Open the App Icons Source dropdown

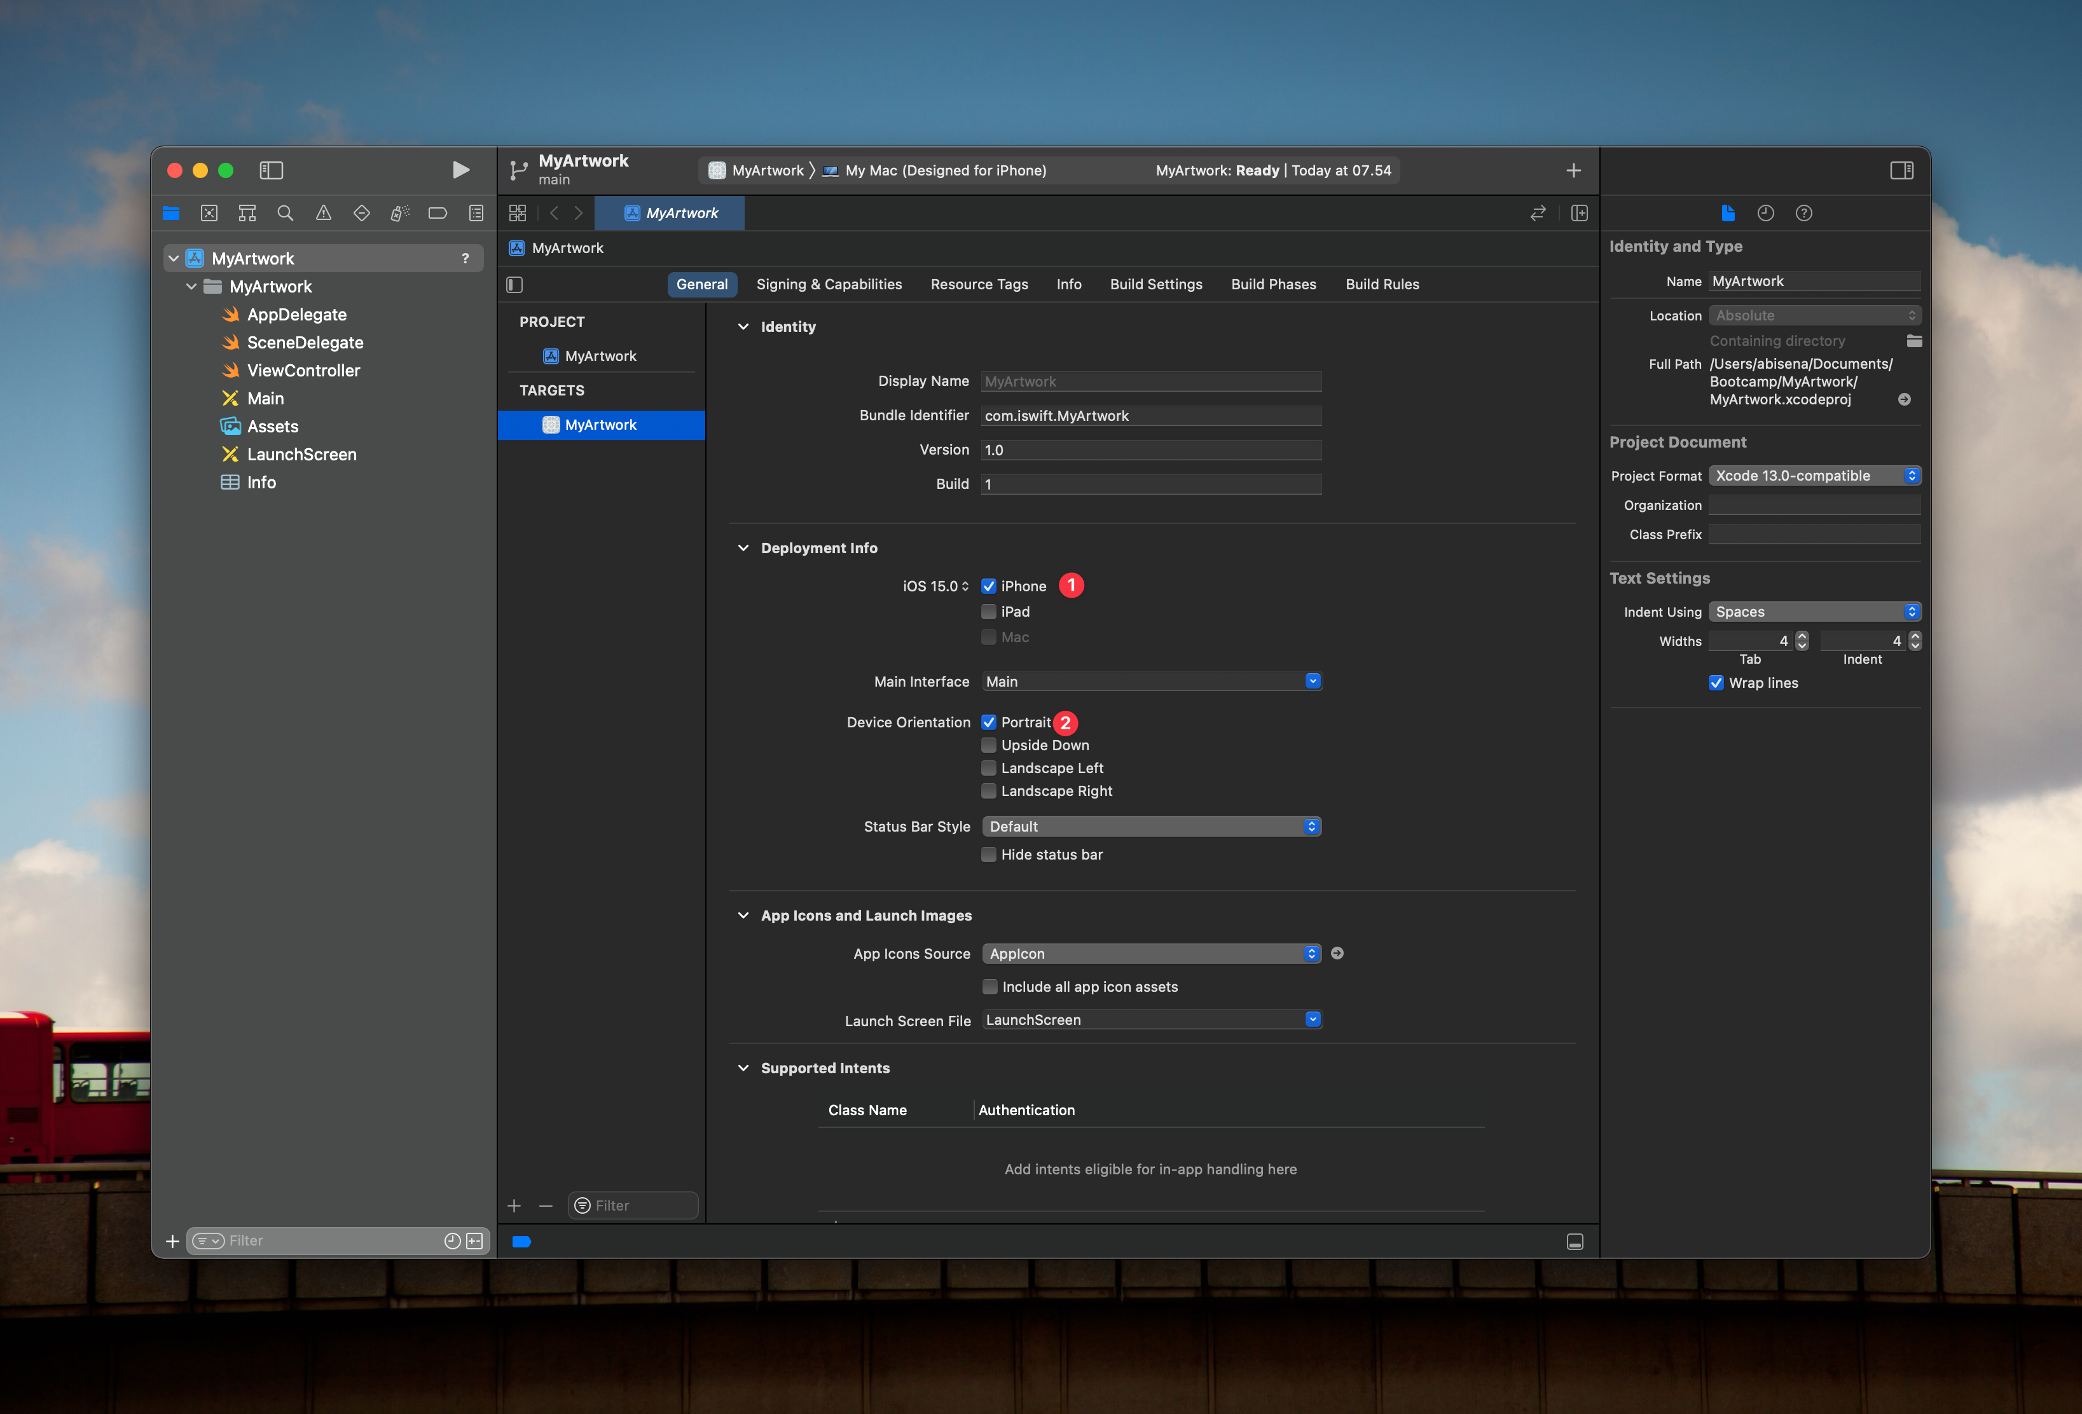(1151, 954)
